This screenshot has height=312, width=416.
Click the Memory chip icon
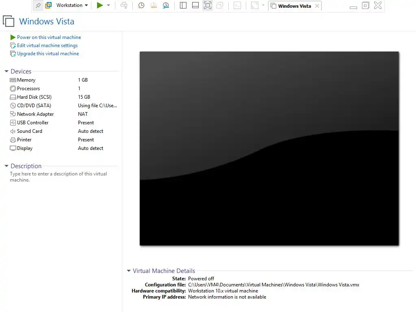point(13,80)
